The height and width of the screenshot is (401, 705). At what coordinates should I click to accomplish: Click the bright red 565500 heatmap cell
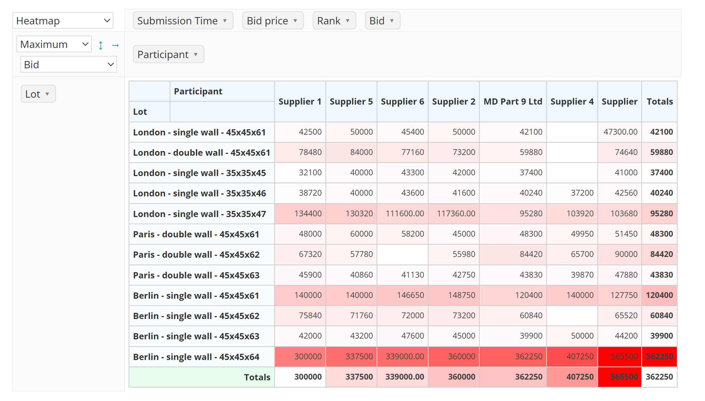click(x=619, y=357)
